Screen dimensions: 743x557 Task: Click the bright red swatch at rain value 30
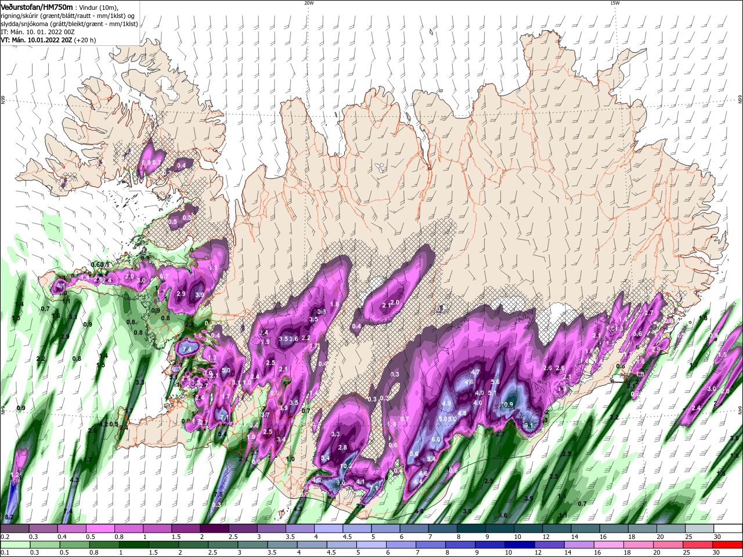tap(728, 545)
